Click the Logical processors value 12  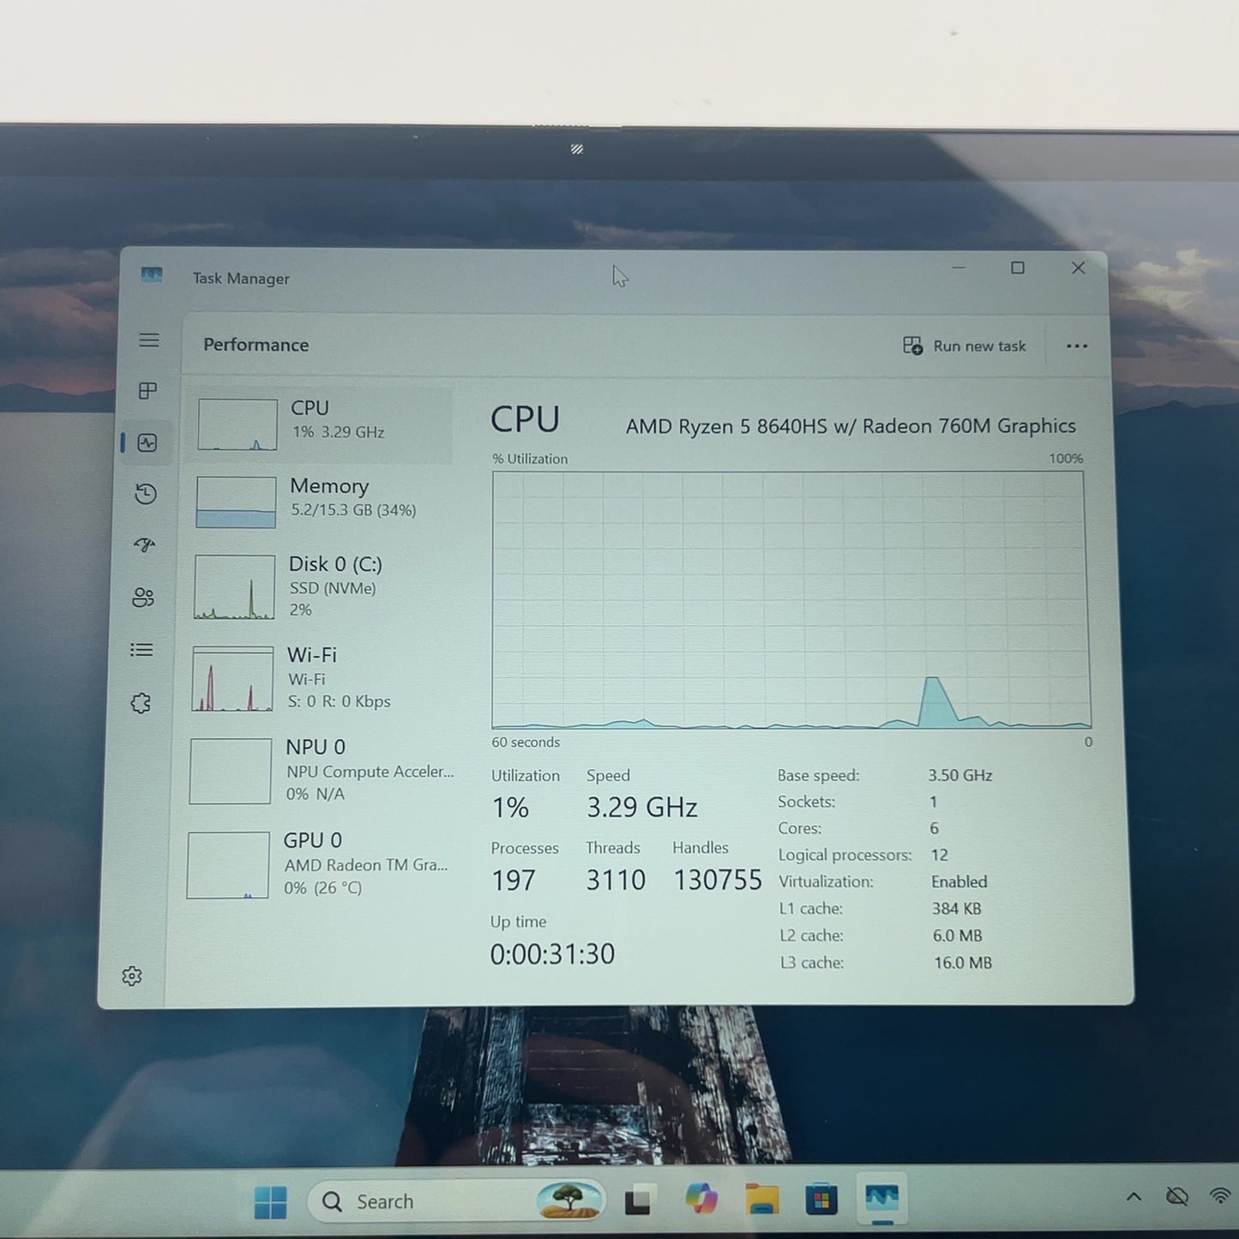click(940, 855)
